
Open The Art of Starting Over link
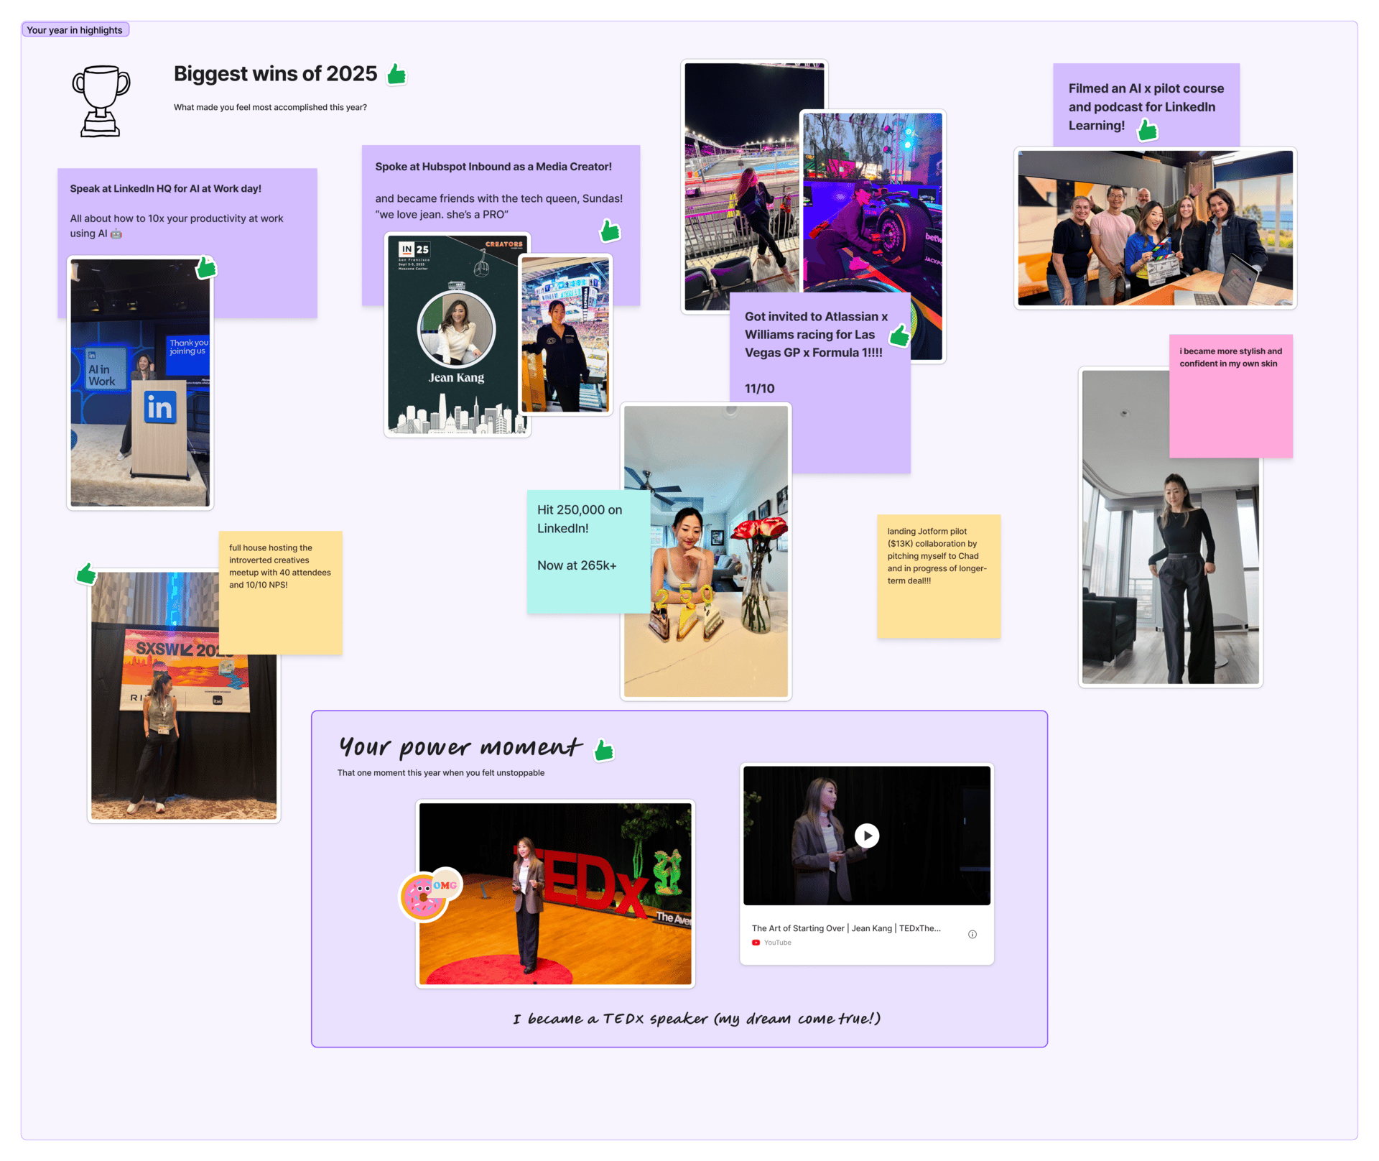click(845, 928)
